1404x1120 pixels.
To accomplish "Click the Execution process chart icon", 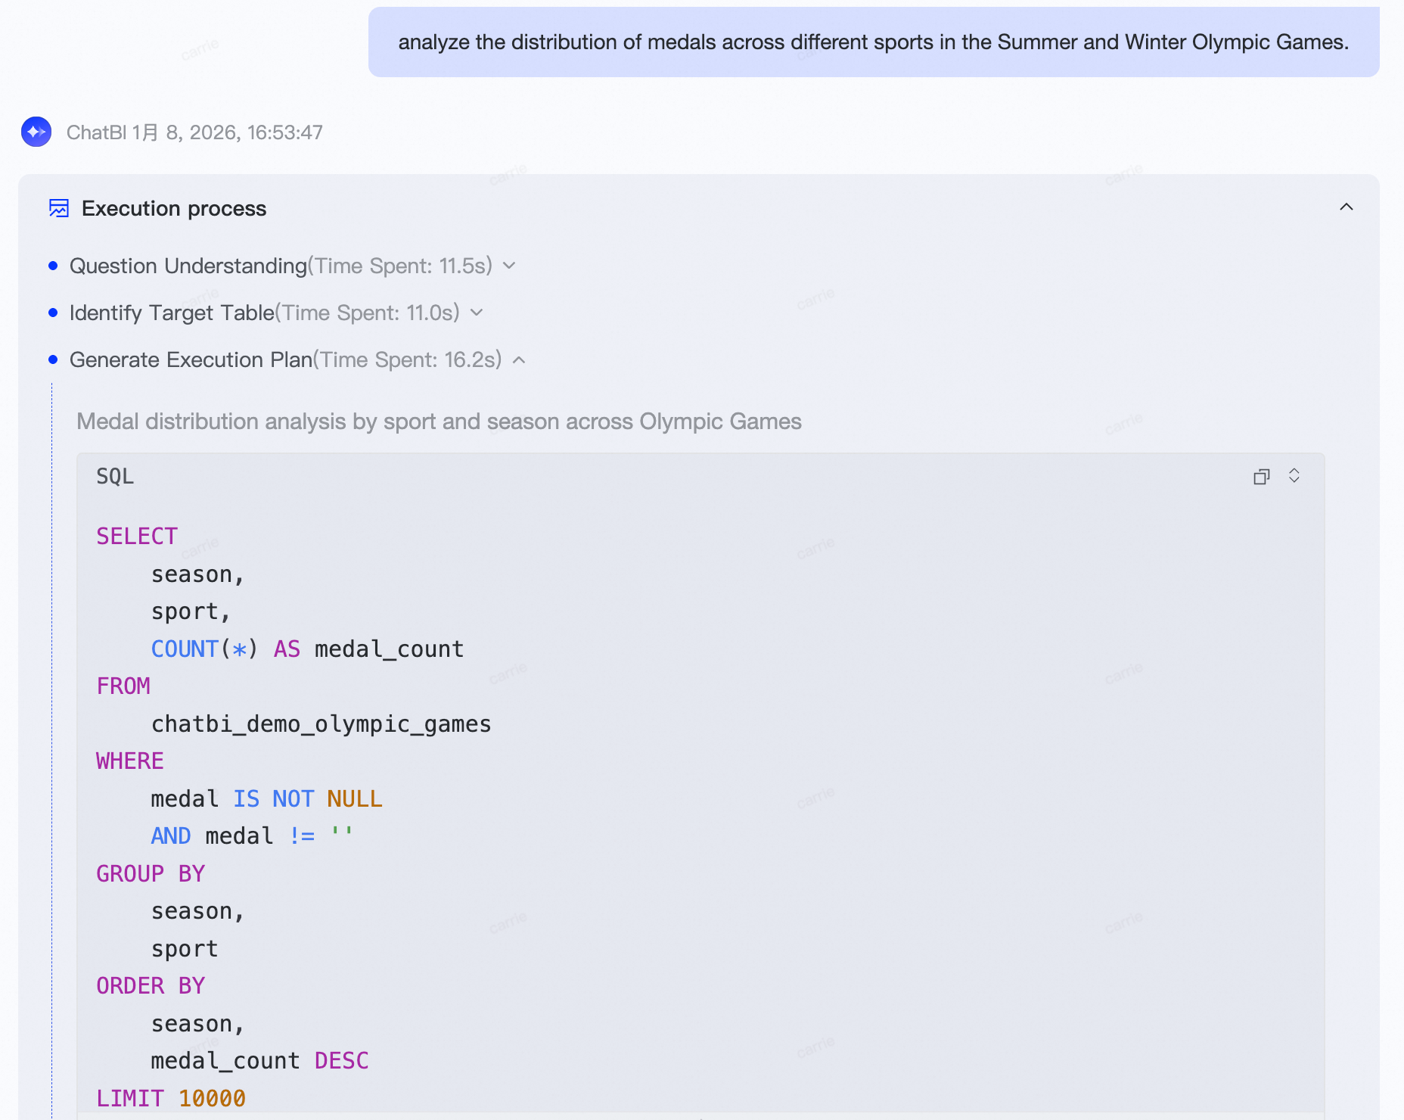I will (59, 208).
